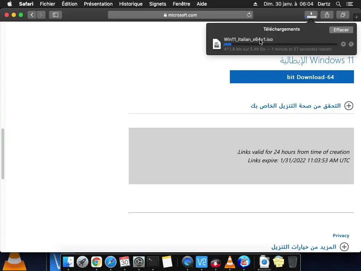The image size is (361, 271).
Task: Open Spotlight search in menu bar
Action: pyautogui.click(x=338, y=4)
